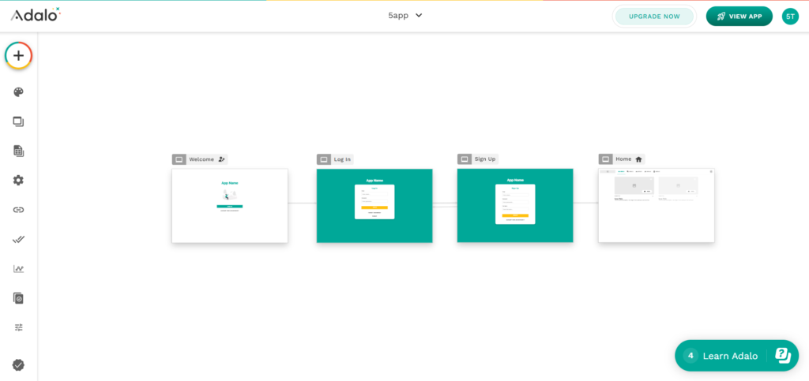Select the Welcome screen label

pyautogui.click(x=201, y=159)
